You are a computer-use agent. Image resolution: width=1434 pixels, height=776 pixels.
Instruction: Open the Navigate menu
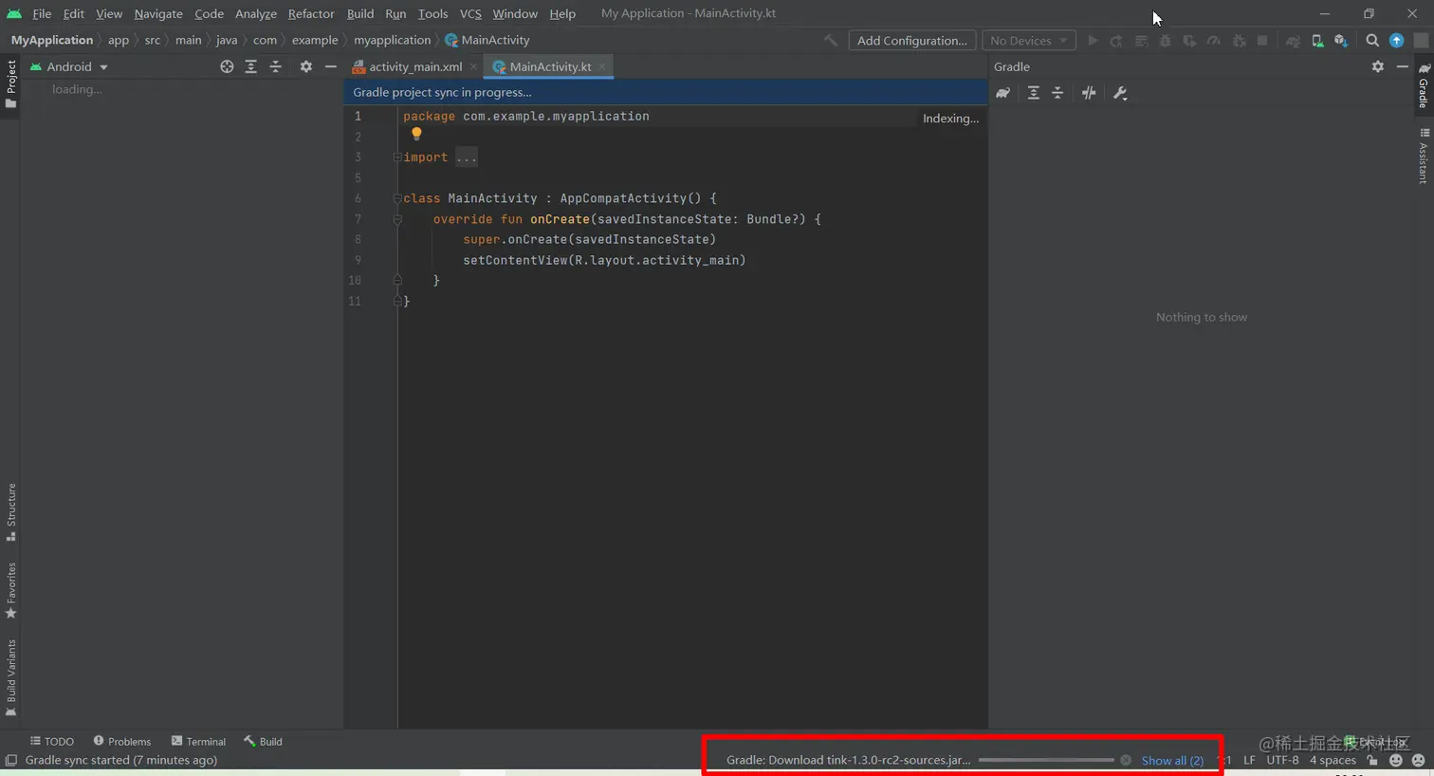point(158,13)
